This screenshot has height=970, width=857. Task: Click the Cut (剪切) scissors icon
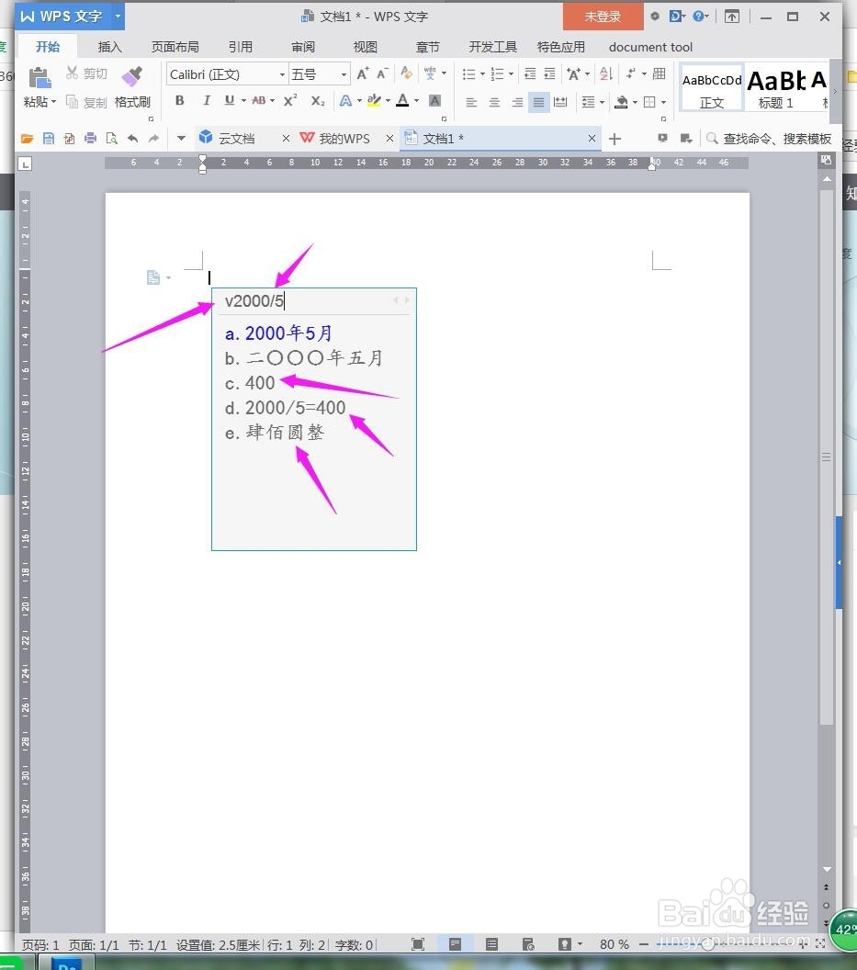tap(73, 73)
